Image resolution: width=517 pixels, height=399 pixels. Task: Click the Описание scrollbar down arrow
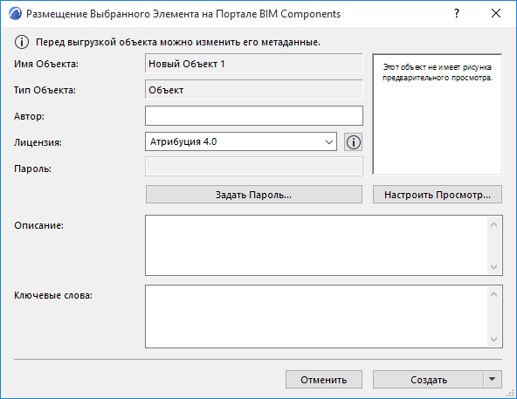pos(494,266)
